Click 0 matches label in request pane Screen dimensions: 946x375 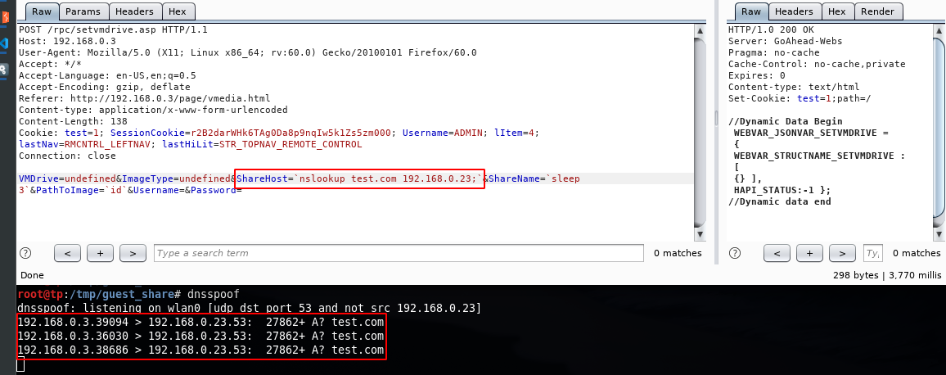click(x=678, y=253)
